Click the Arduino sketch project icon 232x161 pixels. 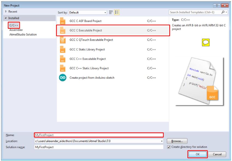coord(63,78)
